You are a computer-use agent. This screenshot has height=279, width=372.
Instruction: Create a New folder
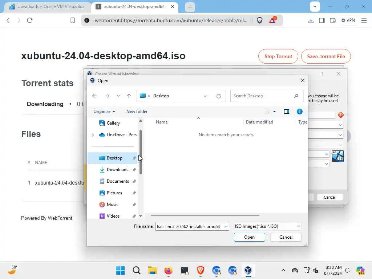pyautogui.click(x=137, y=112)
